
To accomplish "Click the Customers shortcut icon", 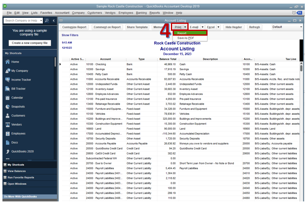I will (8, 116).
